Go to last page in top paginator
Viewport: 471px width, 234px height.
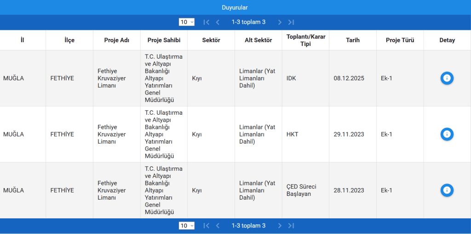coord(291,22)
